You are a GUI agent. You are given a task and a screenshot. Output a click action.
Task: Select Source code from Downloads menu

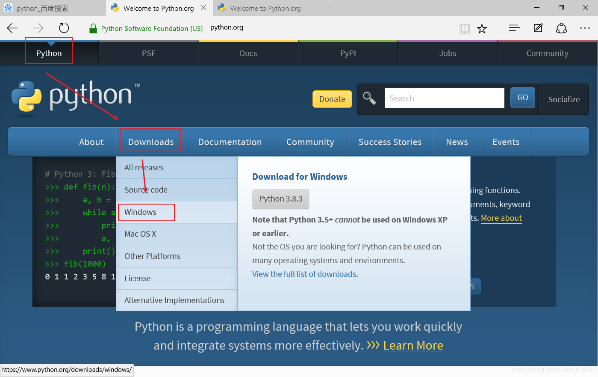[177, 190]
